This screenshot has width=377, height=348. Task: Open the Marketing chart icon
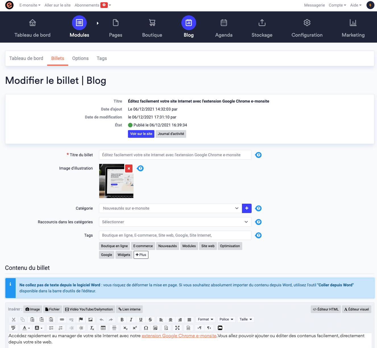pyautogui.click(x=353, y=23)
